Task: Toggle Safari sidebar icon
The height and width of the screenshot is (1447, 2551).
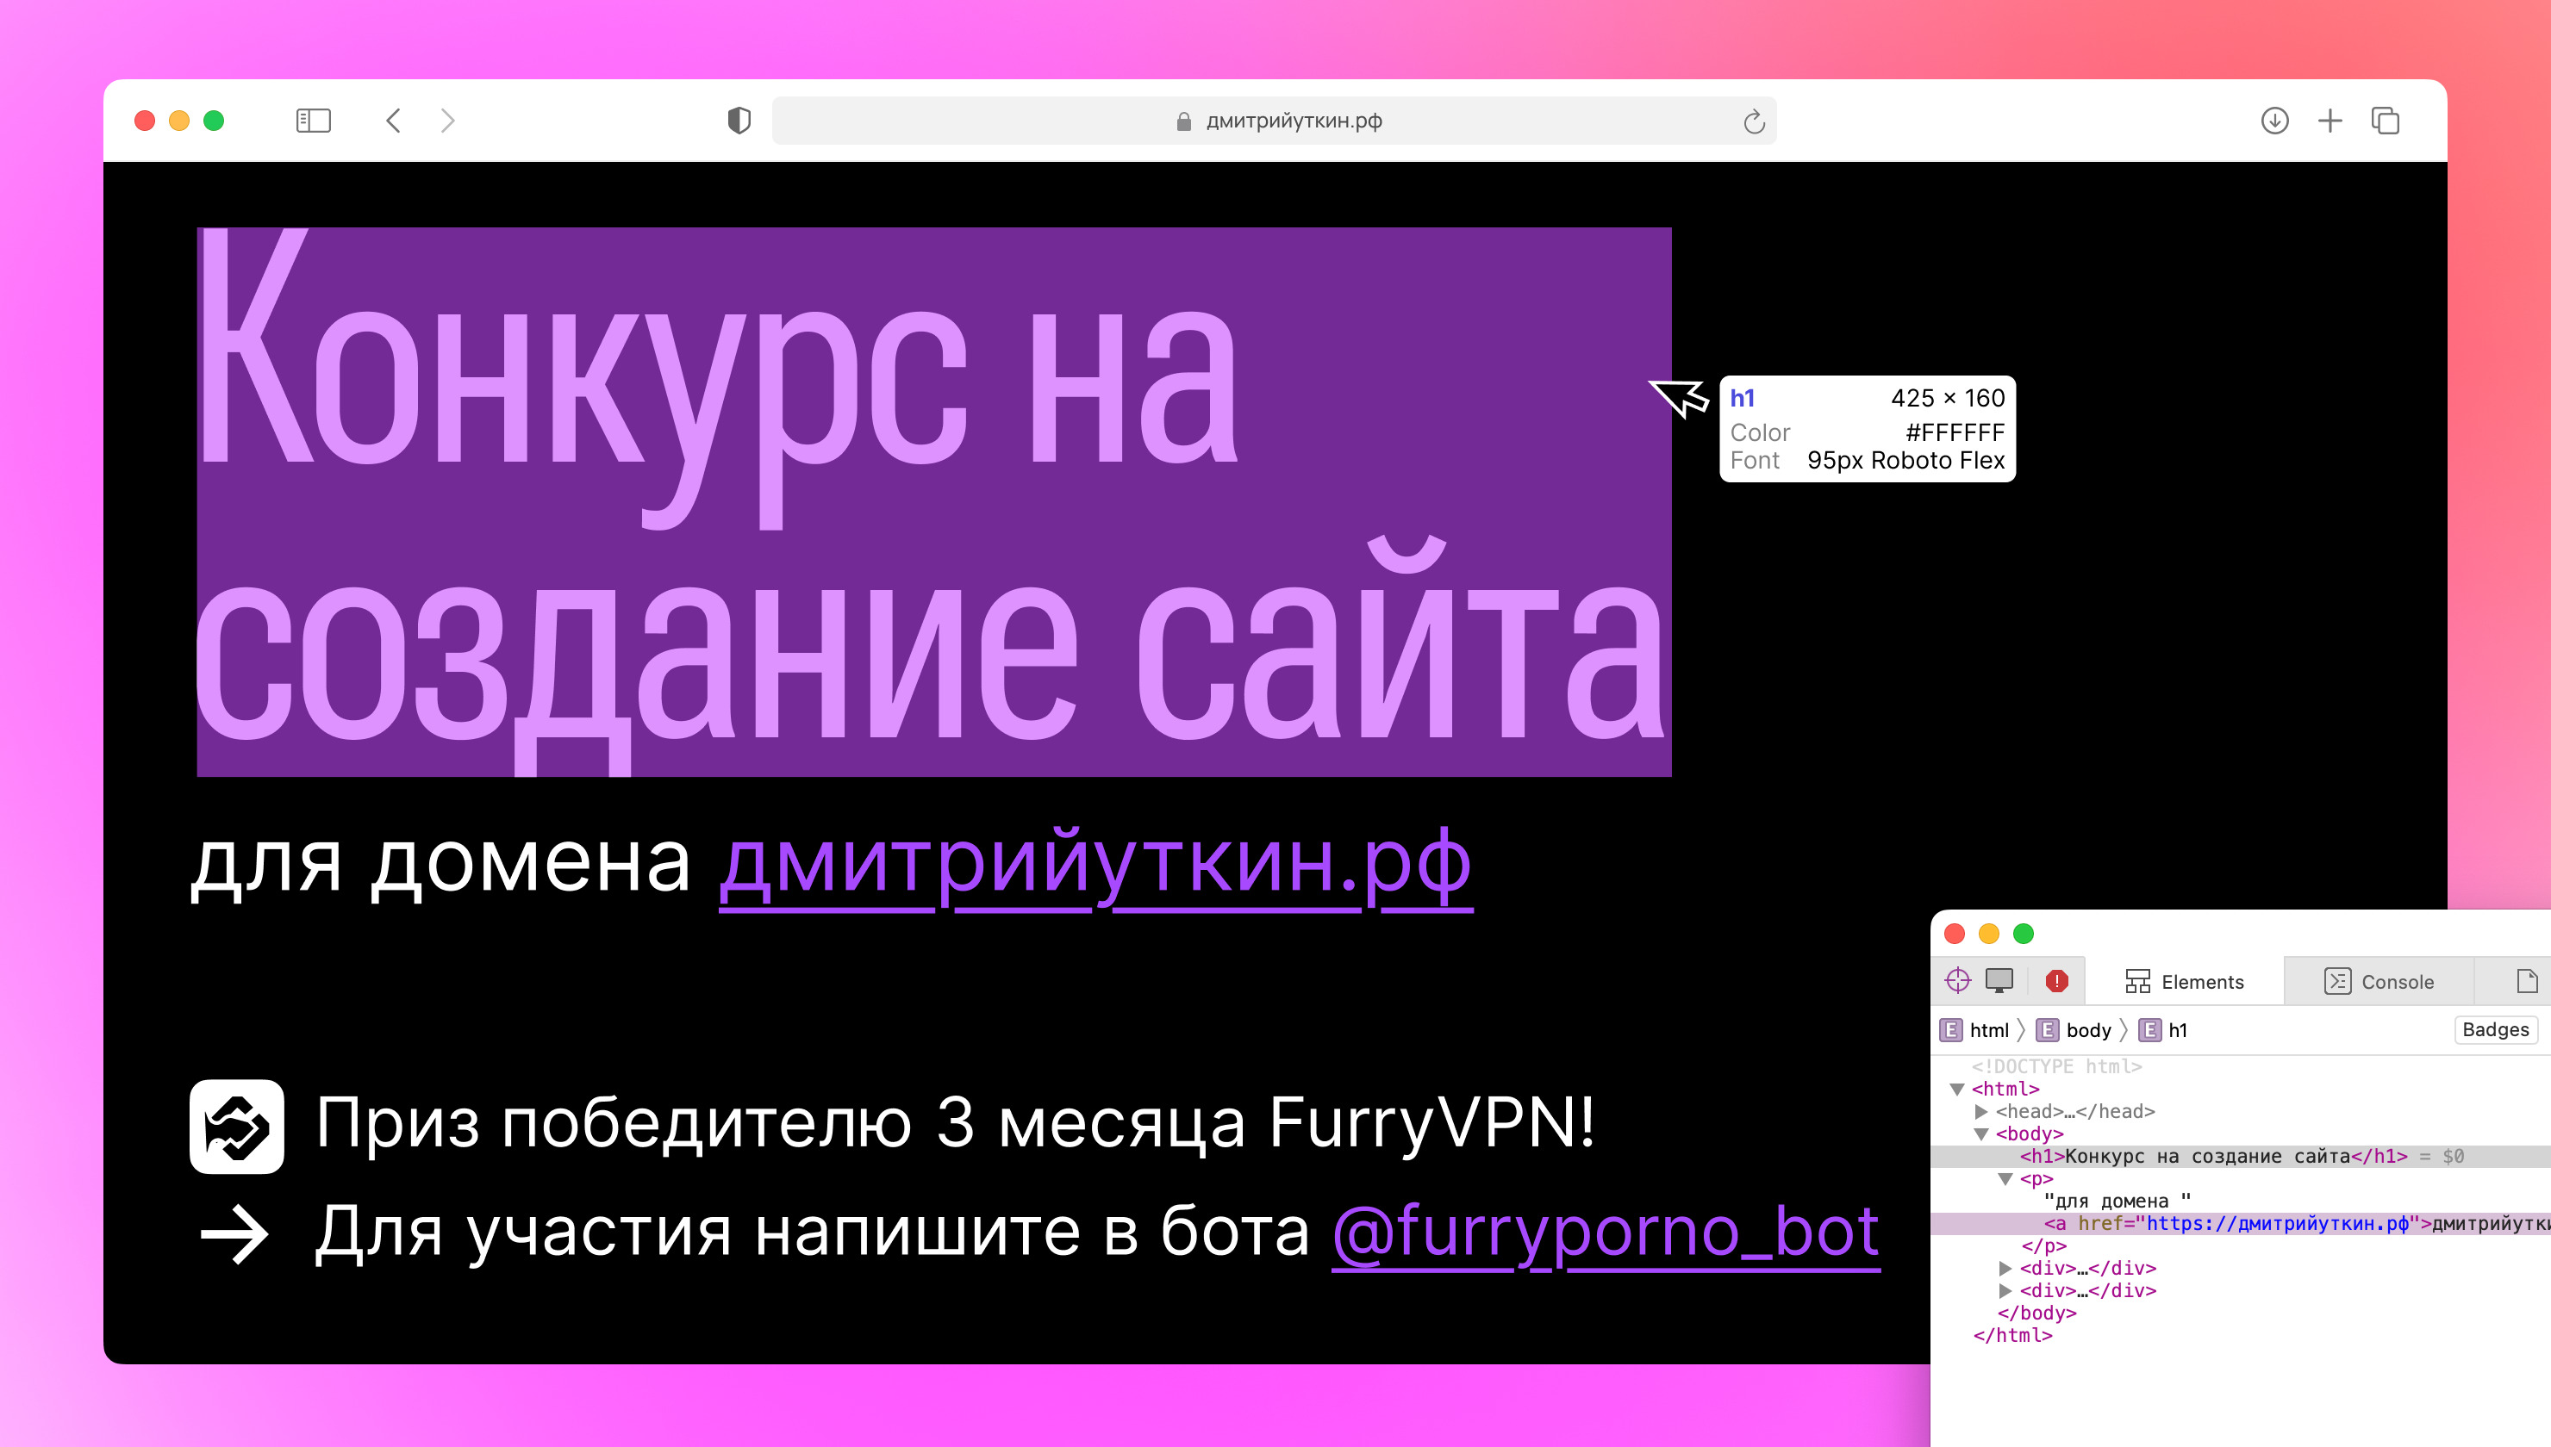Action: 313,121
